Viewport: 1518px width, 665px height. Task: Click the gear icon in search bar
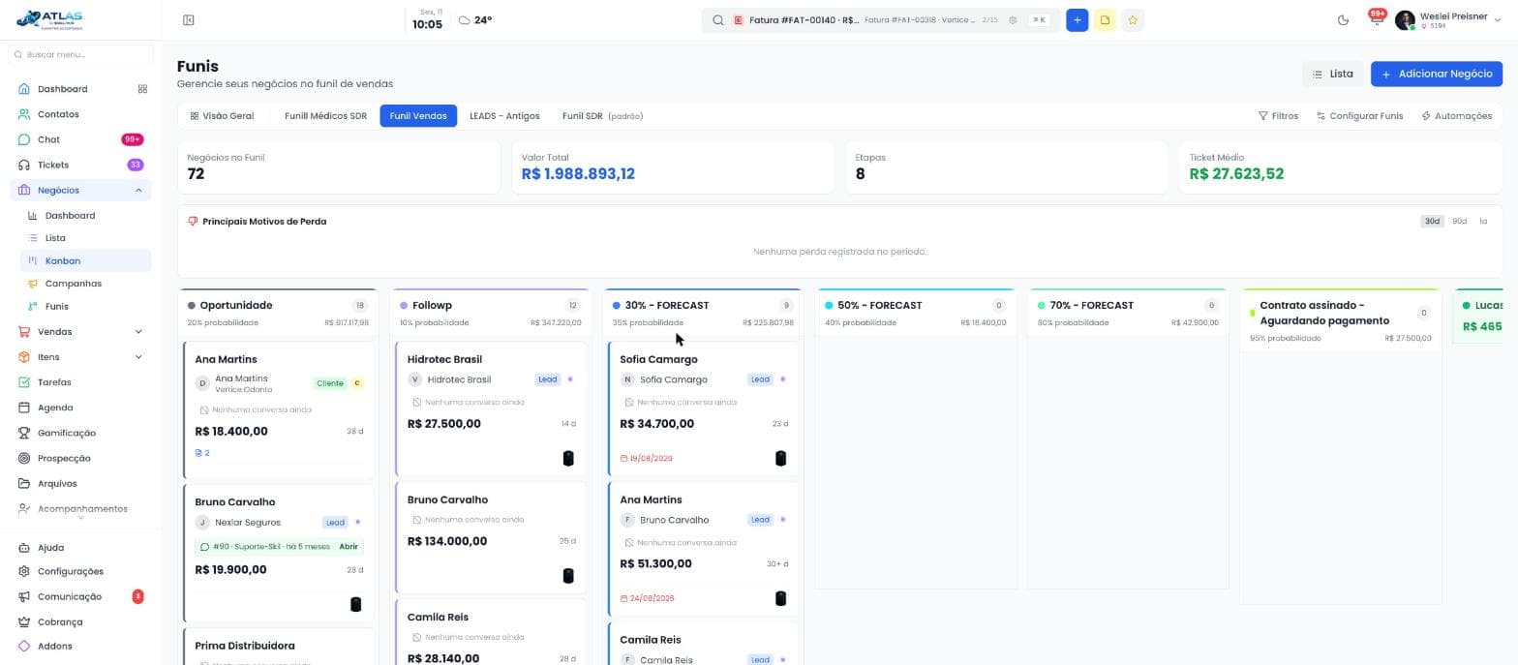pos(1013,20)
